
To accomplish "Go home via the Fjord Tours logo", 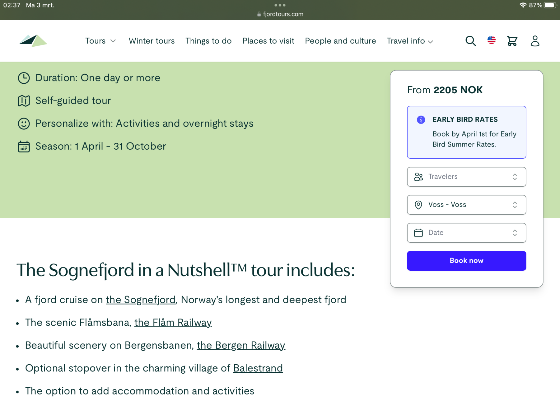I will (33, 41).
